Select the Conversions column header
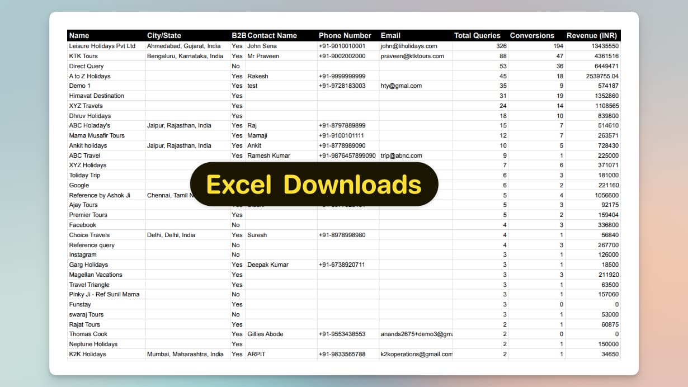Image resolution: width=688 pixels, height=387 pixels. [531, 35]
